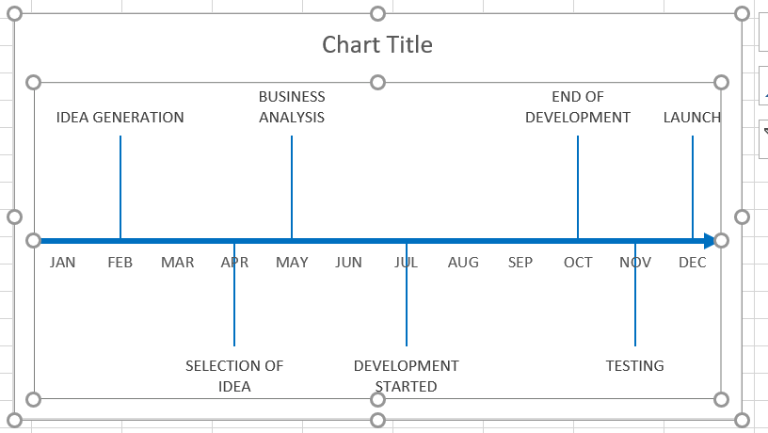Screen dimensions: 768x433
Task: Grab the chart's top-center resize handle
Action: [377, 13]
